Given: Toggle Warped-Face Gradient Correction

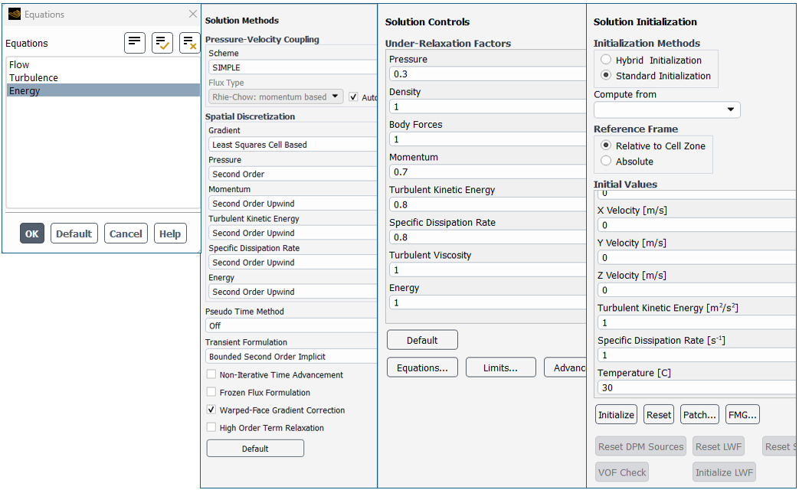Looking at the screenshot, I should pyautogui.click(x=211, y=410).
